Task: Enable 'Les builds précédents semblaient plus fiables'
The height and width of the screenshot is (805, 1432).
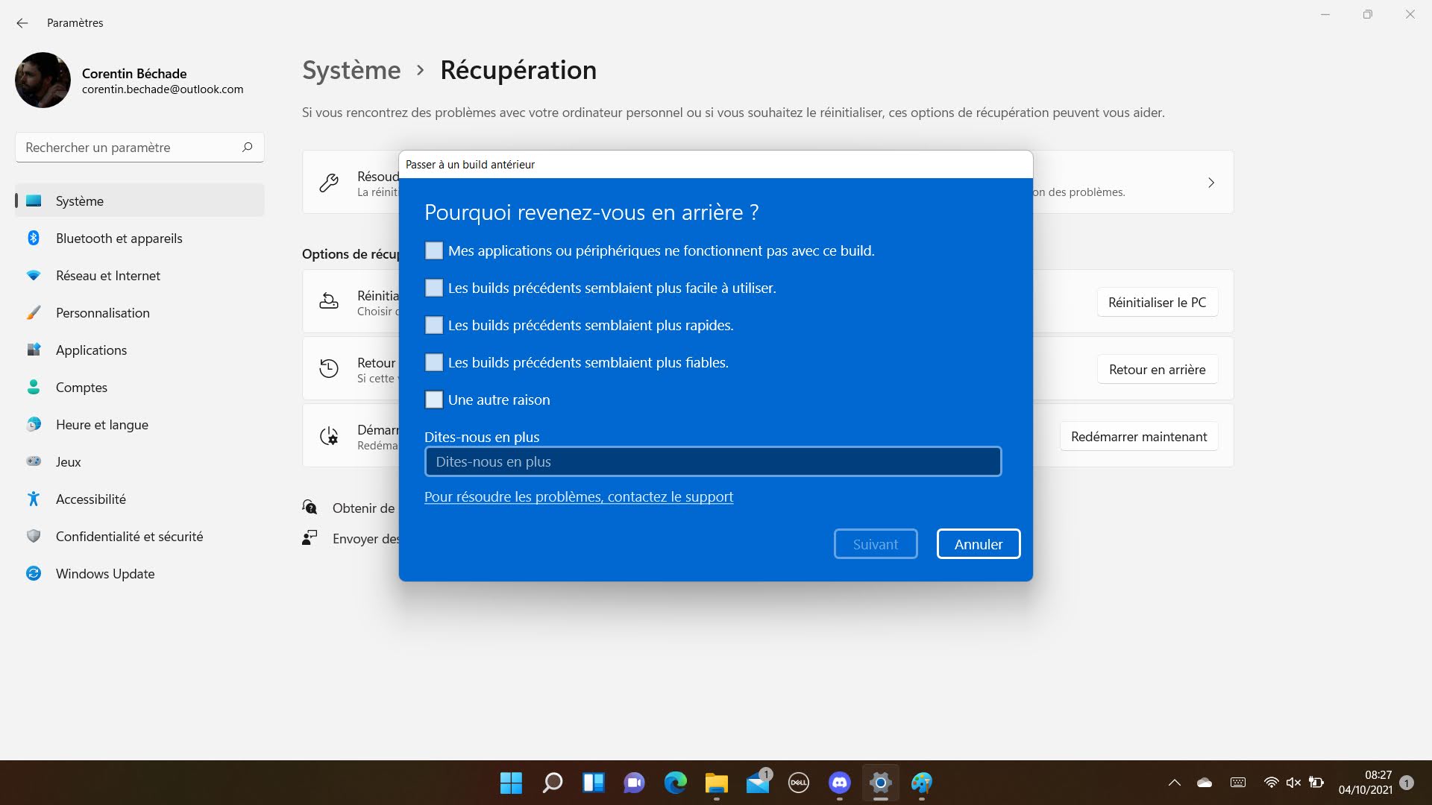Action: click(x=434, y=363)
